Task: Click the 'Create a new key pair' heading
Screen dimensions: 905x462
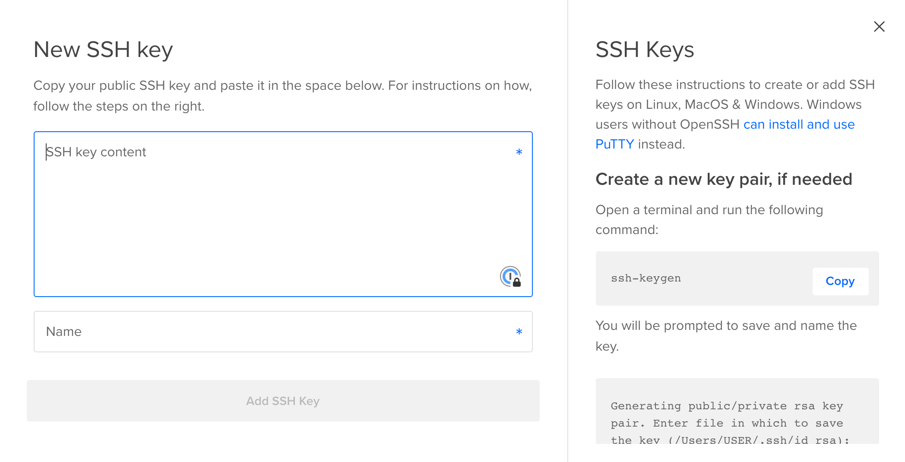Action: click(724, 179)
